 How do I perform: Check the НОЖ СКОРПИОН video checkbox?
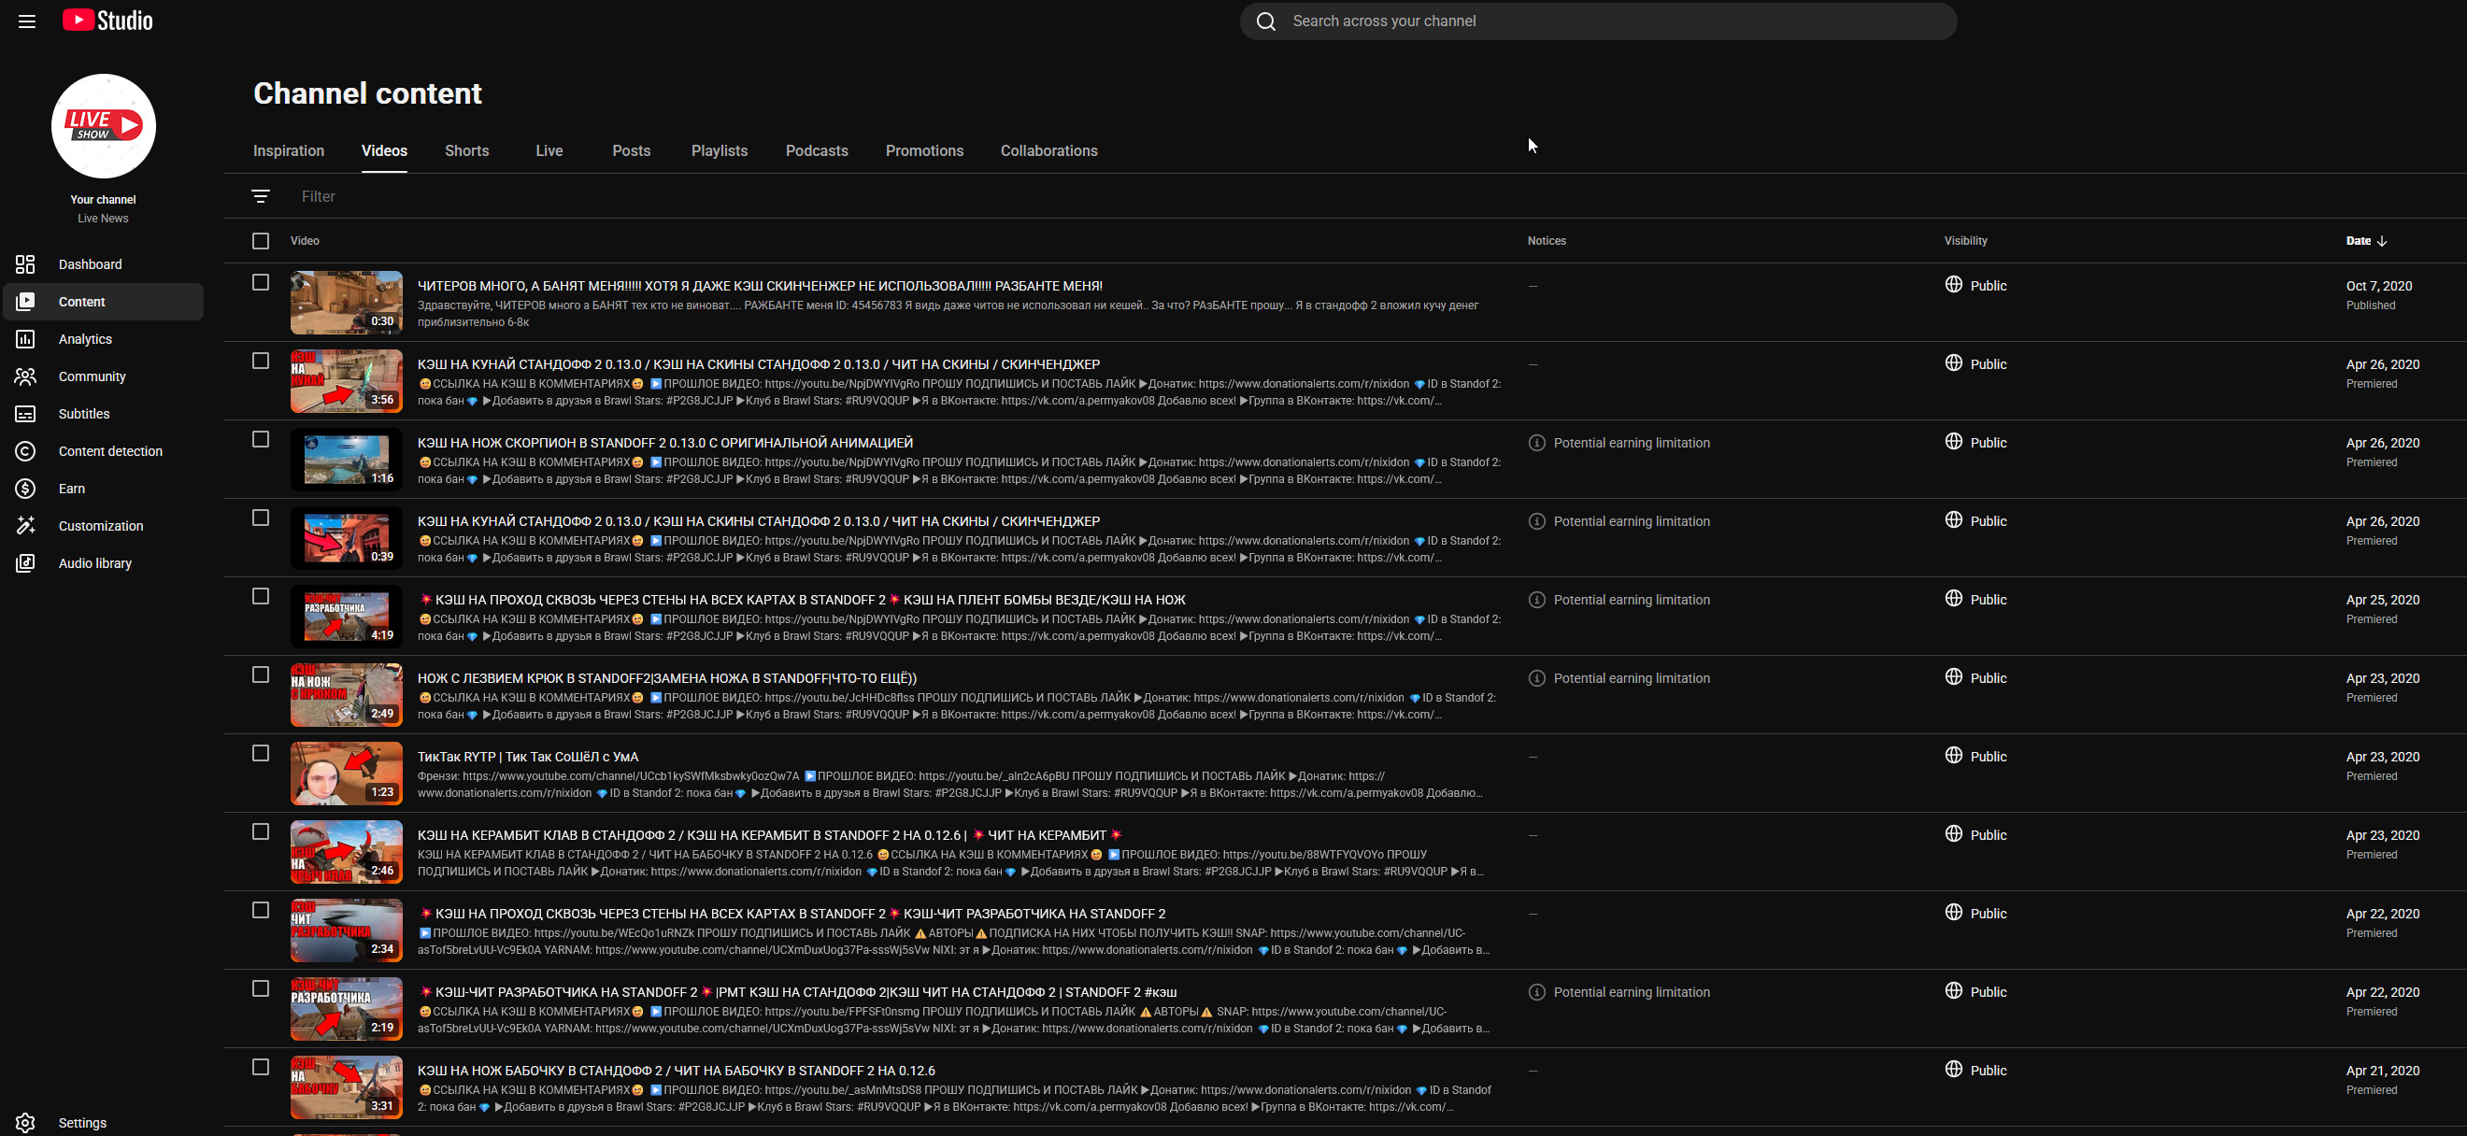click(261, 439)
